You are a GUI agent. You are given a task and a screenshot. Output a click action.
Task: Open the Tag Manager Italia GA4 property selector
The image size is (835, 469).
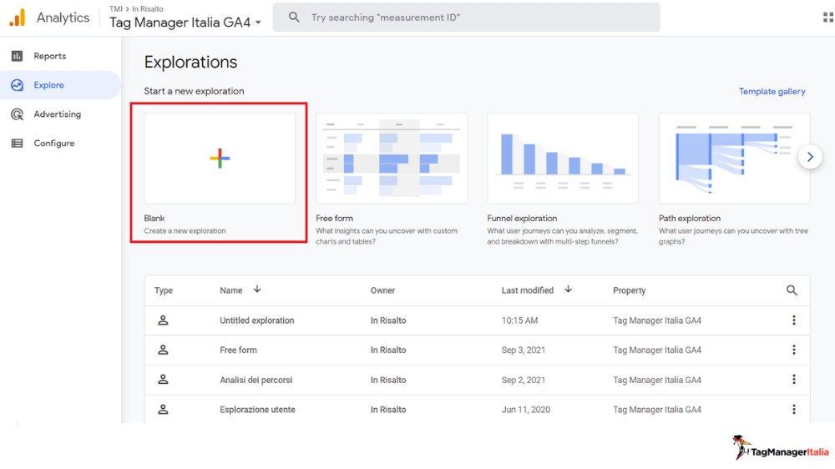pos(185,23)
